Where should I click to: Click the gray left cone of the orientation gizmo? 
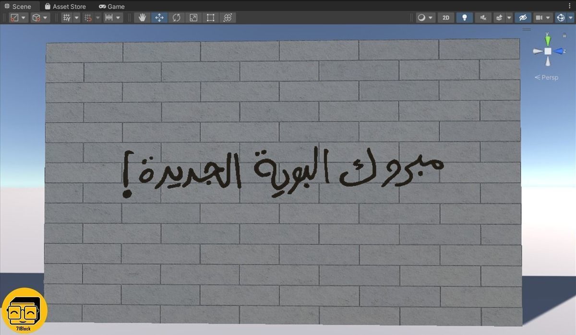[537, 51]
